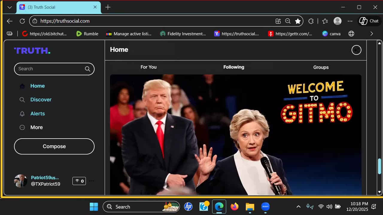Open Alerts in the sidebar
Screen dimensions: 383x215
click(38, 114)
